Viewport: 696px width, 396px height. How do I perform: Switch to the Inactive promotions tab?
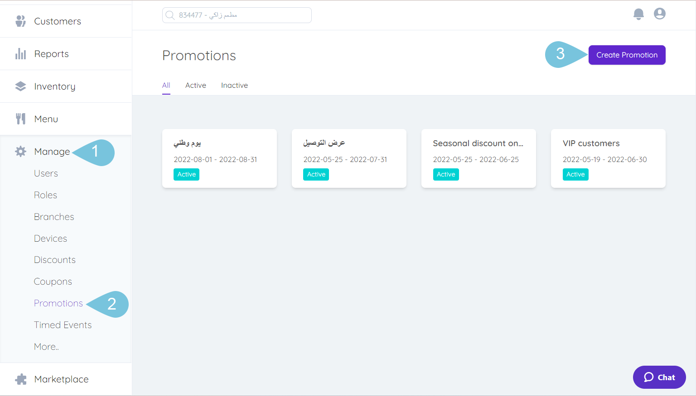coord(234,85)
